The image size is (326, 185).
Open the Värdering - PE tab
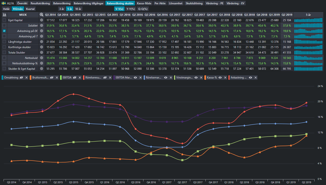(x=214, y=3)
